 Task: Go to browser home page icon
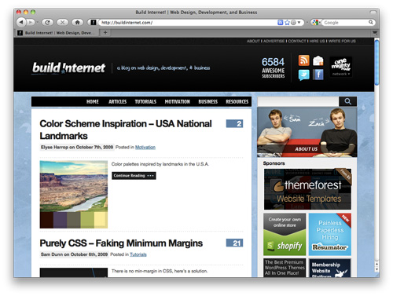click(x=78, y=23)
